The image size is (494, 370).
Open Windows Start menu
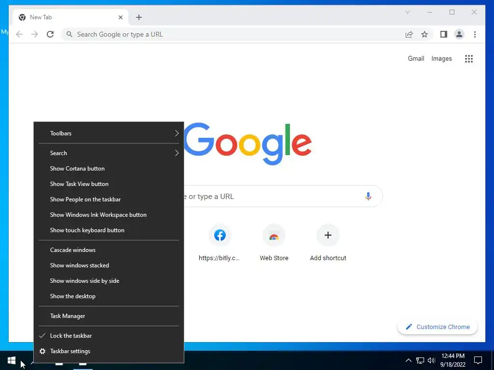tap(12, 360)
